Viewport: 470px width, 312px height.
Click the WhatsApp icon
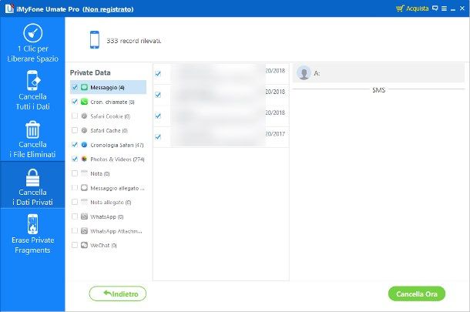84,216
